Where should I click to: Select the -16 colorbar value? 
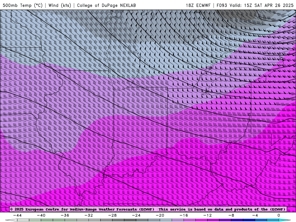[x=184, y=215]
